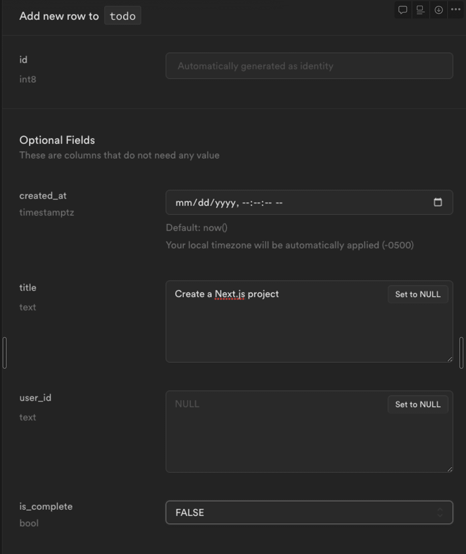
Task: Open the three-dots more options menu
Action: (456, 10)
